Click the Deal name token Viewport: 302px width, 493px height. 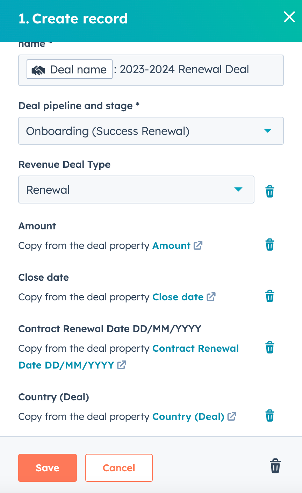(70, 70)
